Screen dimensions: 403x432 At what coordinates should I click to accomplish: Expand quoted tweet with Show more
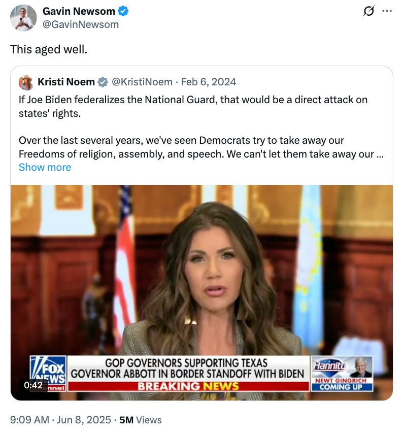pyautogui.click(x=45, y=167)
